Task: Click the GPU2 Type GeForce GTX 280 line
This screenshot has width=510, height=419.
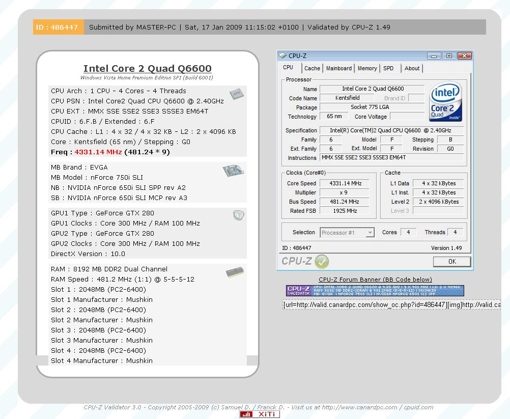Action: coord(102,234)
